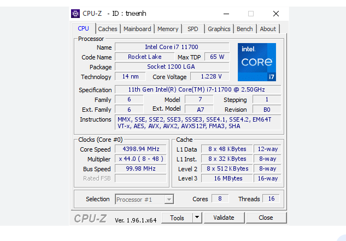Click the Threads count value 16
The width and height of the screenshot is (346, 241).
(271, 198)
